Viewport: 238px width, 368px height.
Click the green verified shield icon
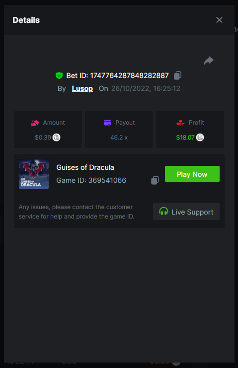59,75
